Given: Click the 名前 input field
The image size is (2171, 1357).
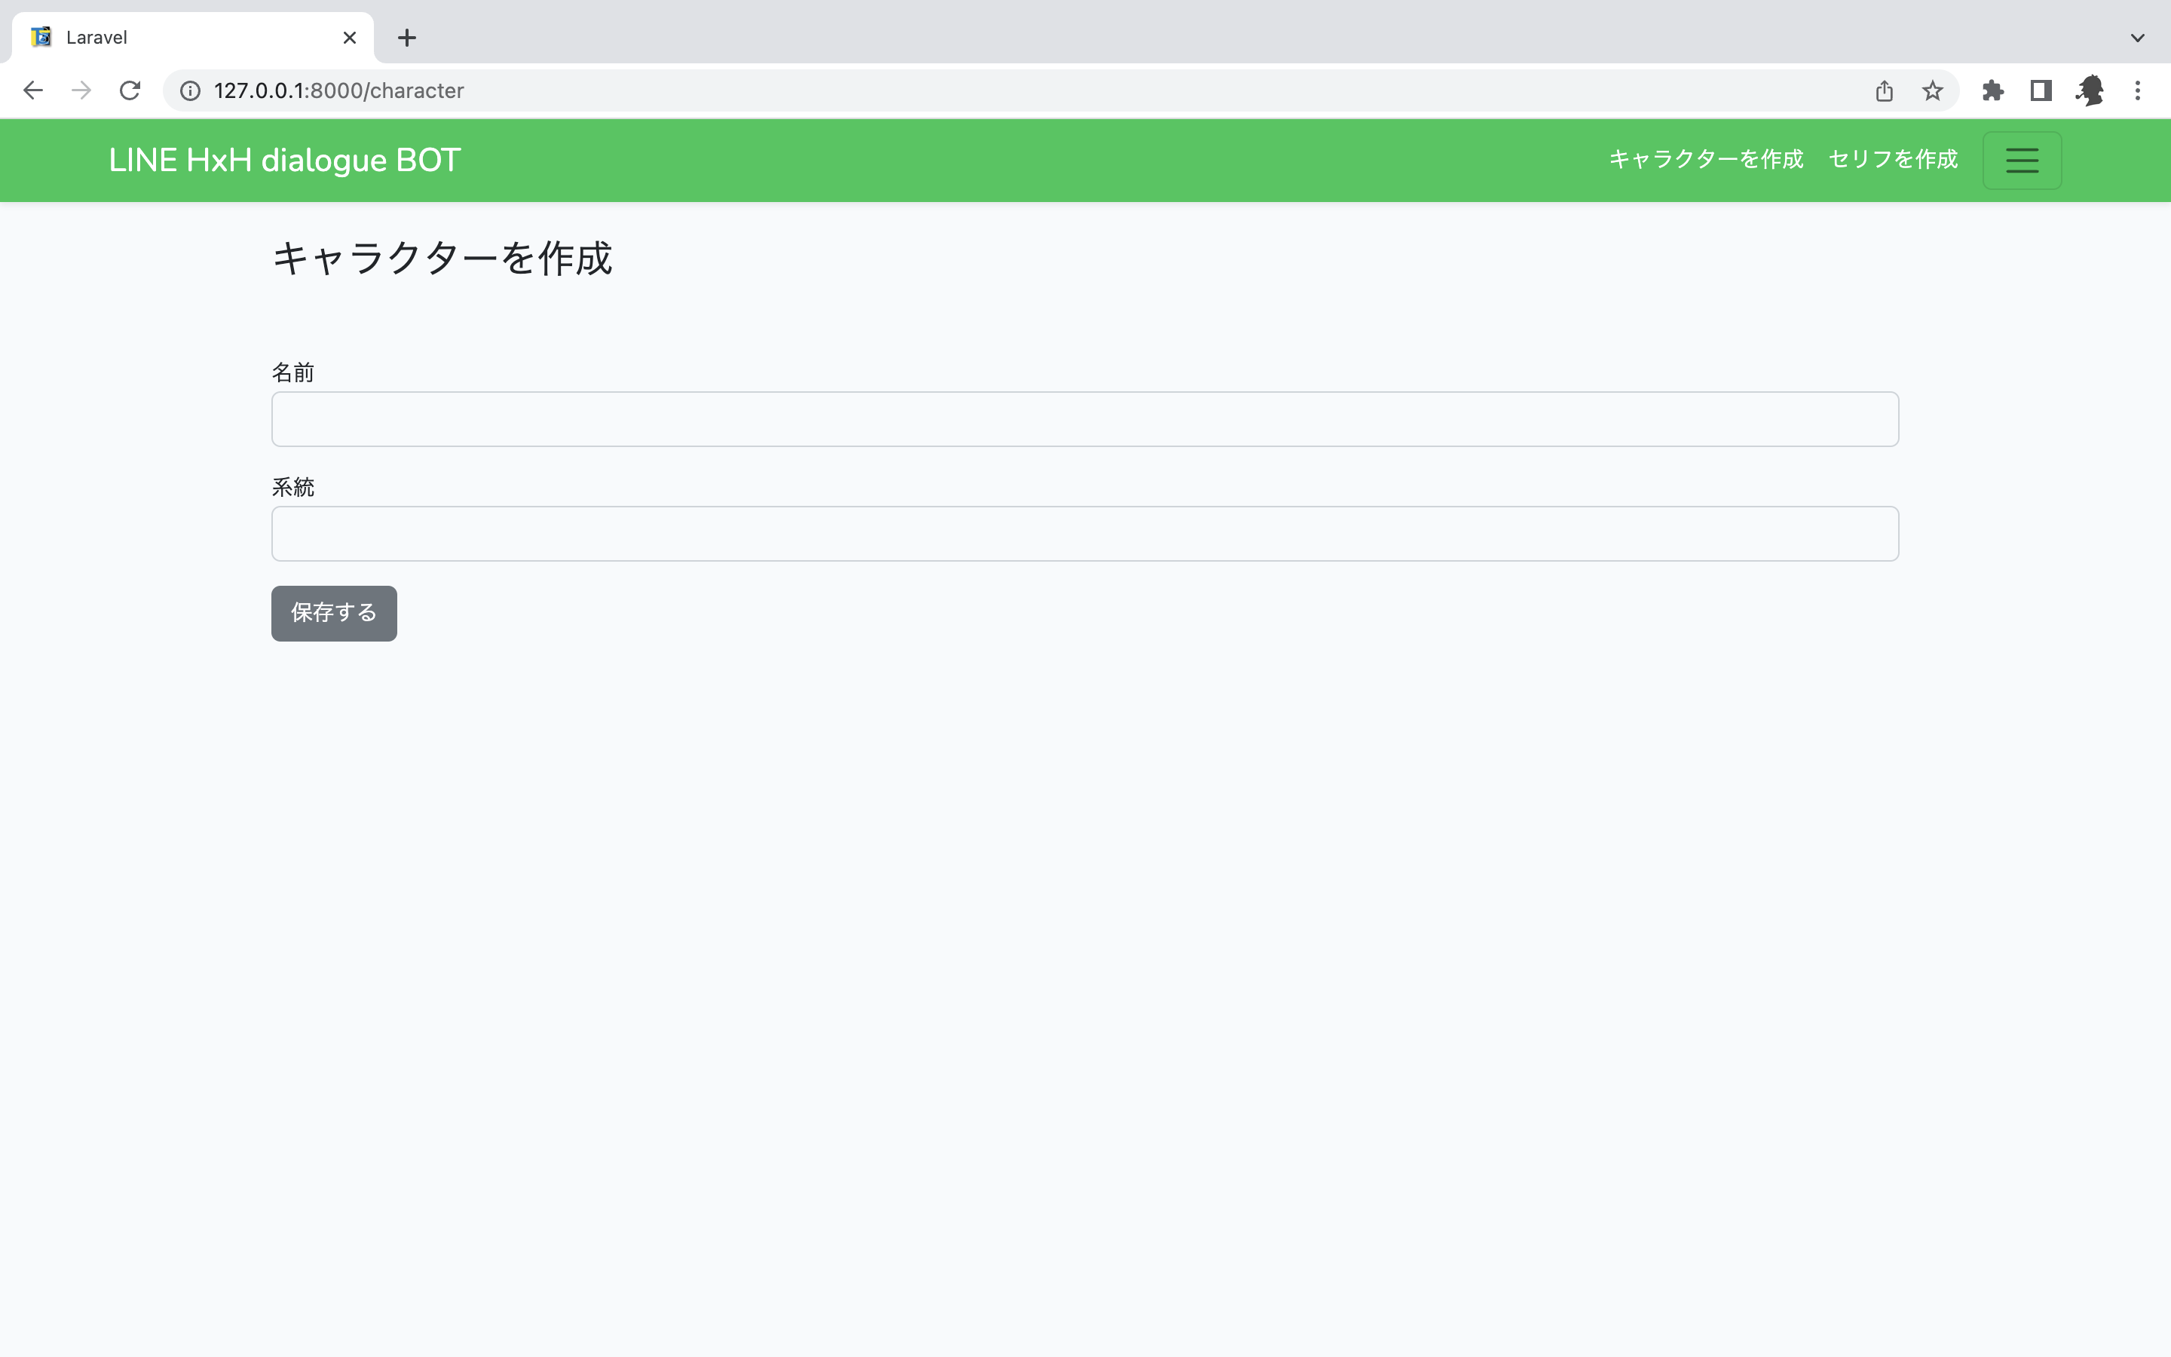Looking at the screenshot, I should [1084, 418].
